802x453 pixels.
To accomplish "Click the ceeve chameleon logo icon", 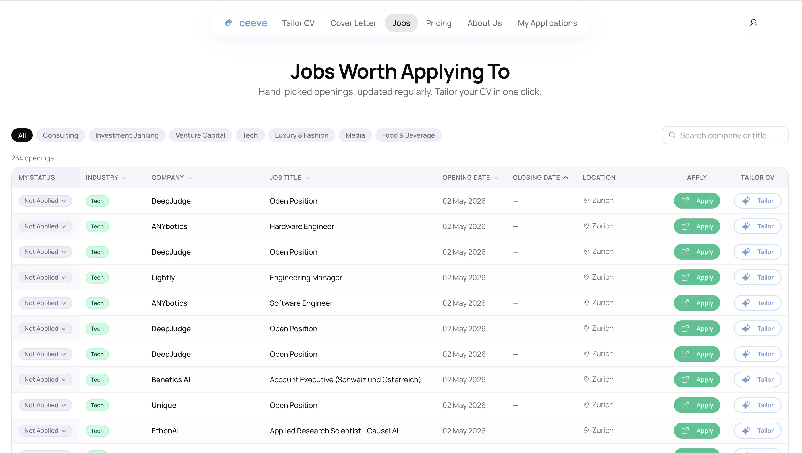I will (229, 23).
